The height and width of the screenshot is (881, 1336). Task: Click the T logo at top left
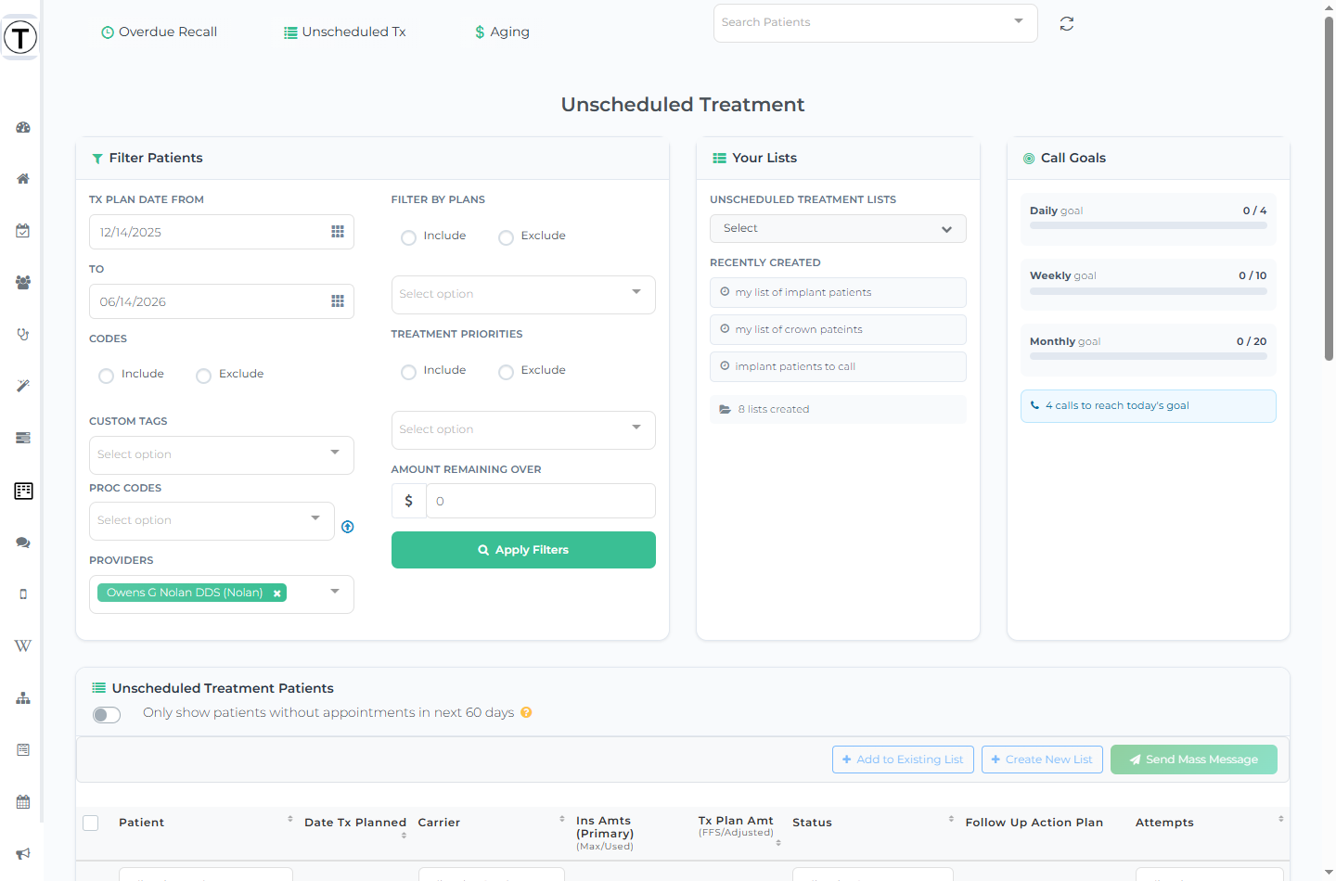[x=20, y=38]
